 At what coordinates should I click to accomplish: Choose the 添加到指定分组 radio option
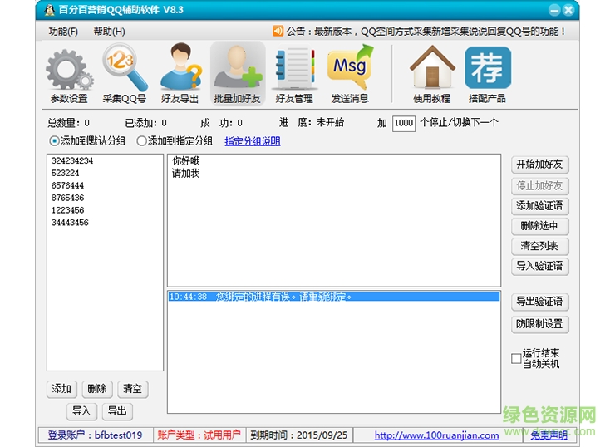click(141, 141)
